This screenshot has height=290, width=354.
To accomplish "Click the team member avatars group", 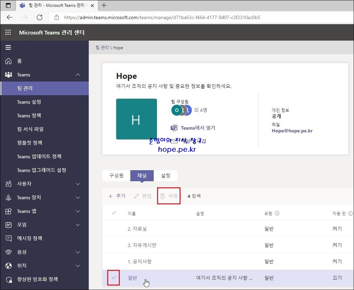I will point(181,110).
